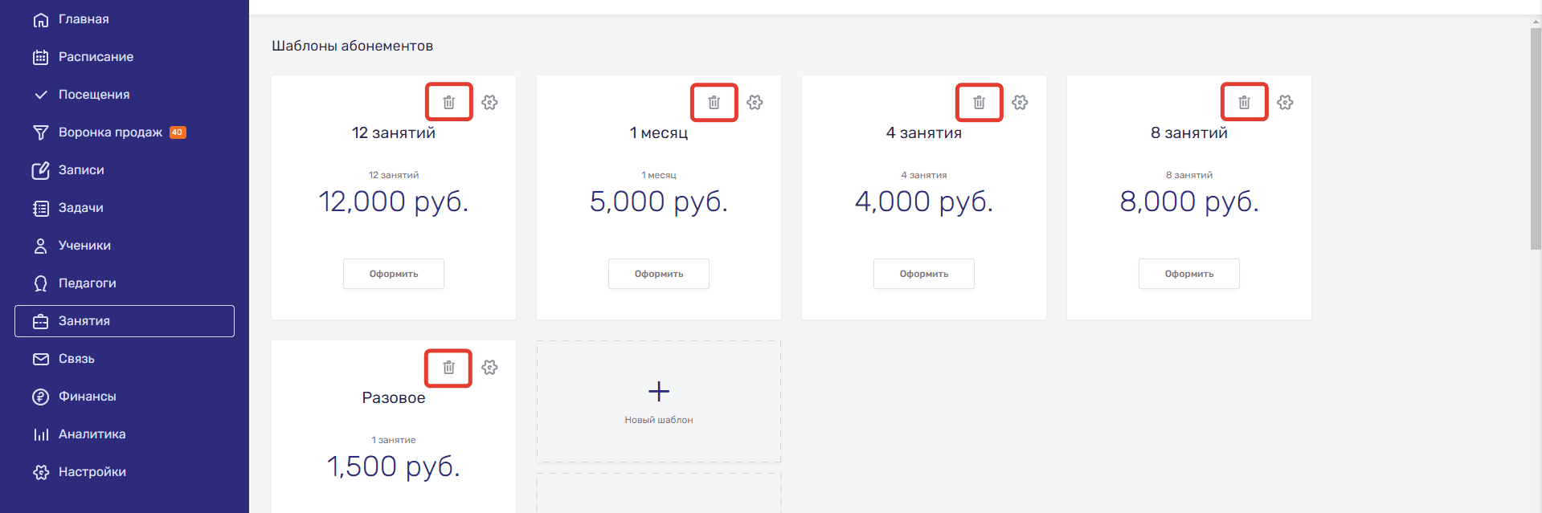Open "Ученики" section in sidebar
The height and width of the screenshot is (513, 1542).
click(84, 246)
